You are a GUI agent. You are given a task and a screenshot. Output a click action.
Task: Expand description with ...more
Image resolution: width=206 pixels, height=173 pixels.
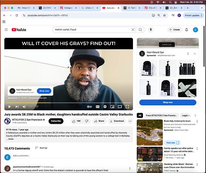(10, 139)
